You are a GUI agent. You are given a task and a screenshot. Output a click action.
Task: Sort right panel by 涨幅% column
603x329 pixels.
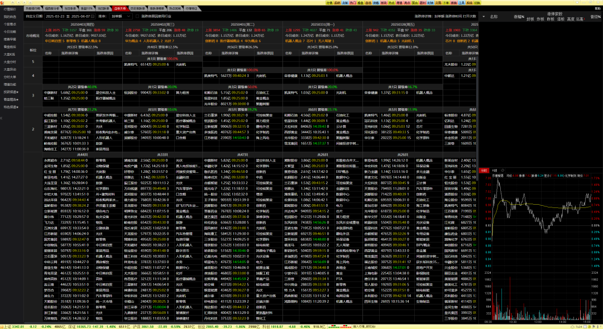(x=519, y=17)
